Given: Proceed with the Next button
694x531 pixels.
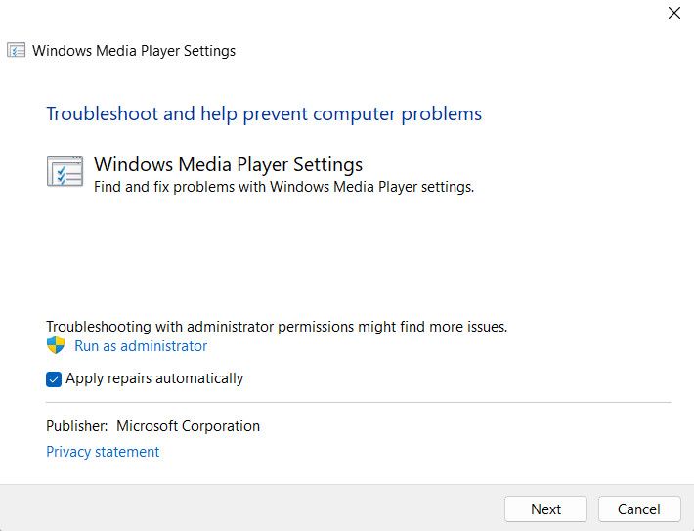Looking at the screenshot, I should [545, 509].
